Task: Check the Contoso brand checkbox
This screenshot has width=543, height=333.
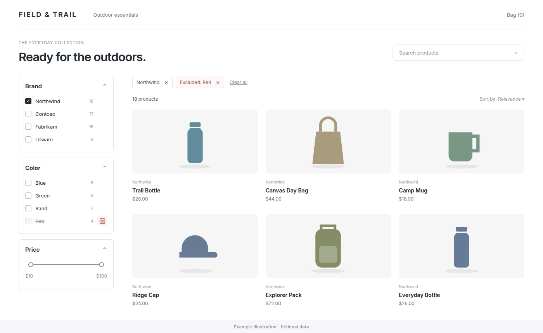Action: pos(28,114)
